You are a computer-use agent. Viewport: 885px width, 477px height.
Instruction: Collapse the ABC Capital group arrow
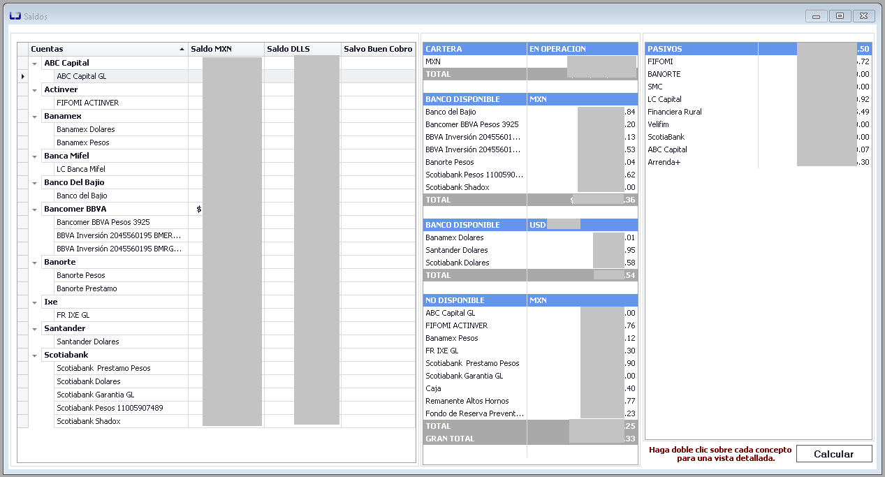click(x=35, y=63)
